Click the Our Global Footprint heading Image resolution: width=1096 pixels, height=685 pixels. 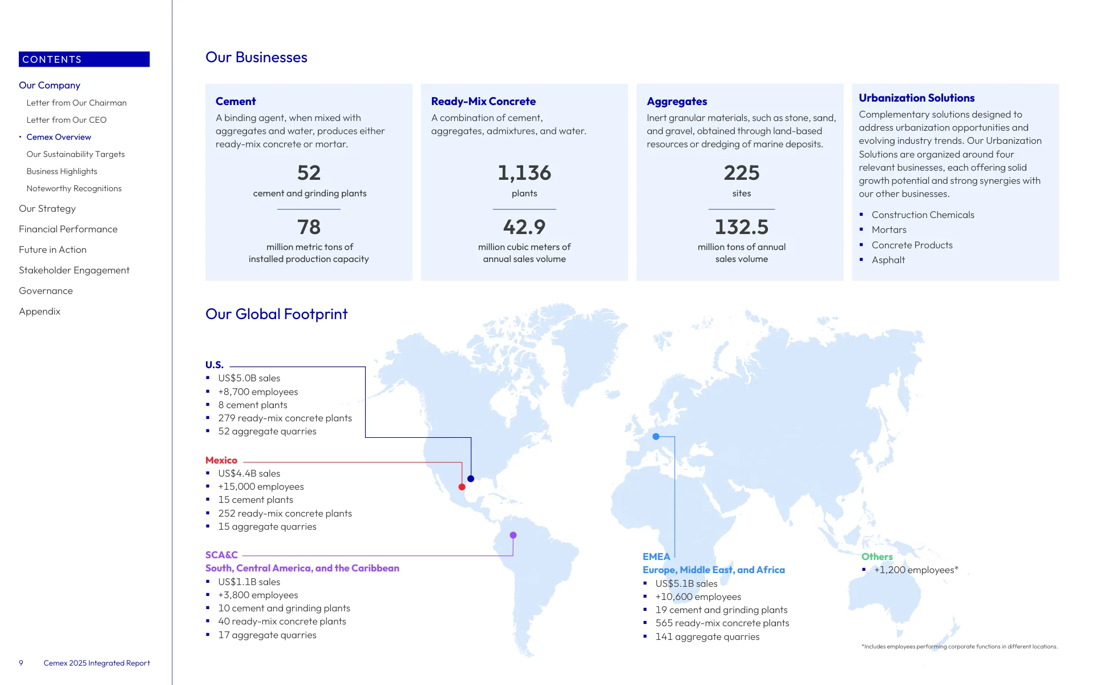click(x=276, y=315)
